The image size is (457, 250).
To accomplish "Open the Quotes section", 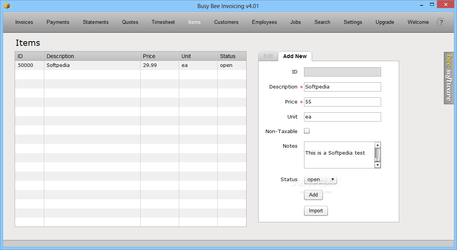I will click(130, 22).
